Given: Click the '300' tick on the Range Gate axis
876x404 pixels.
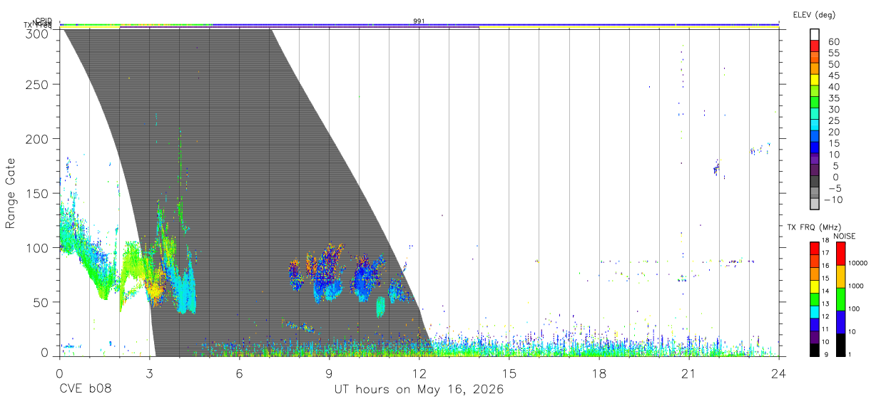Looking at the screenshot, I should click(38, 33).
